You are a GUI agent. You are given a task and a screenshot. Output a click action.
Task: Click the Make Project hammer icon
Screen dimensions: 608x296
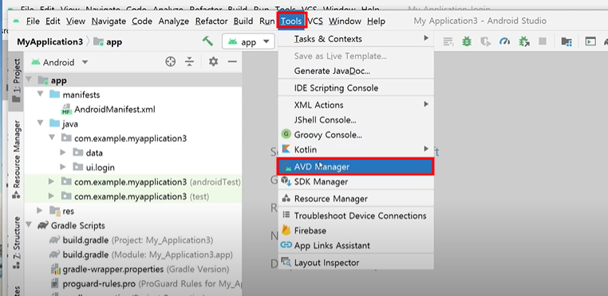[207, 41]
